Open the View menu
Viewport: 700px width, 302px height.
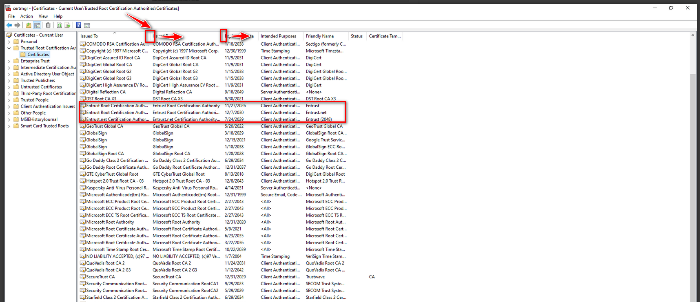tap(43, 16)
